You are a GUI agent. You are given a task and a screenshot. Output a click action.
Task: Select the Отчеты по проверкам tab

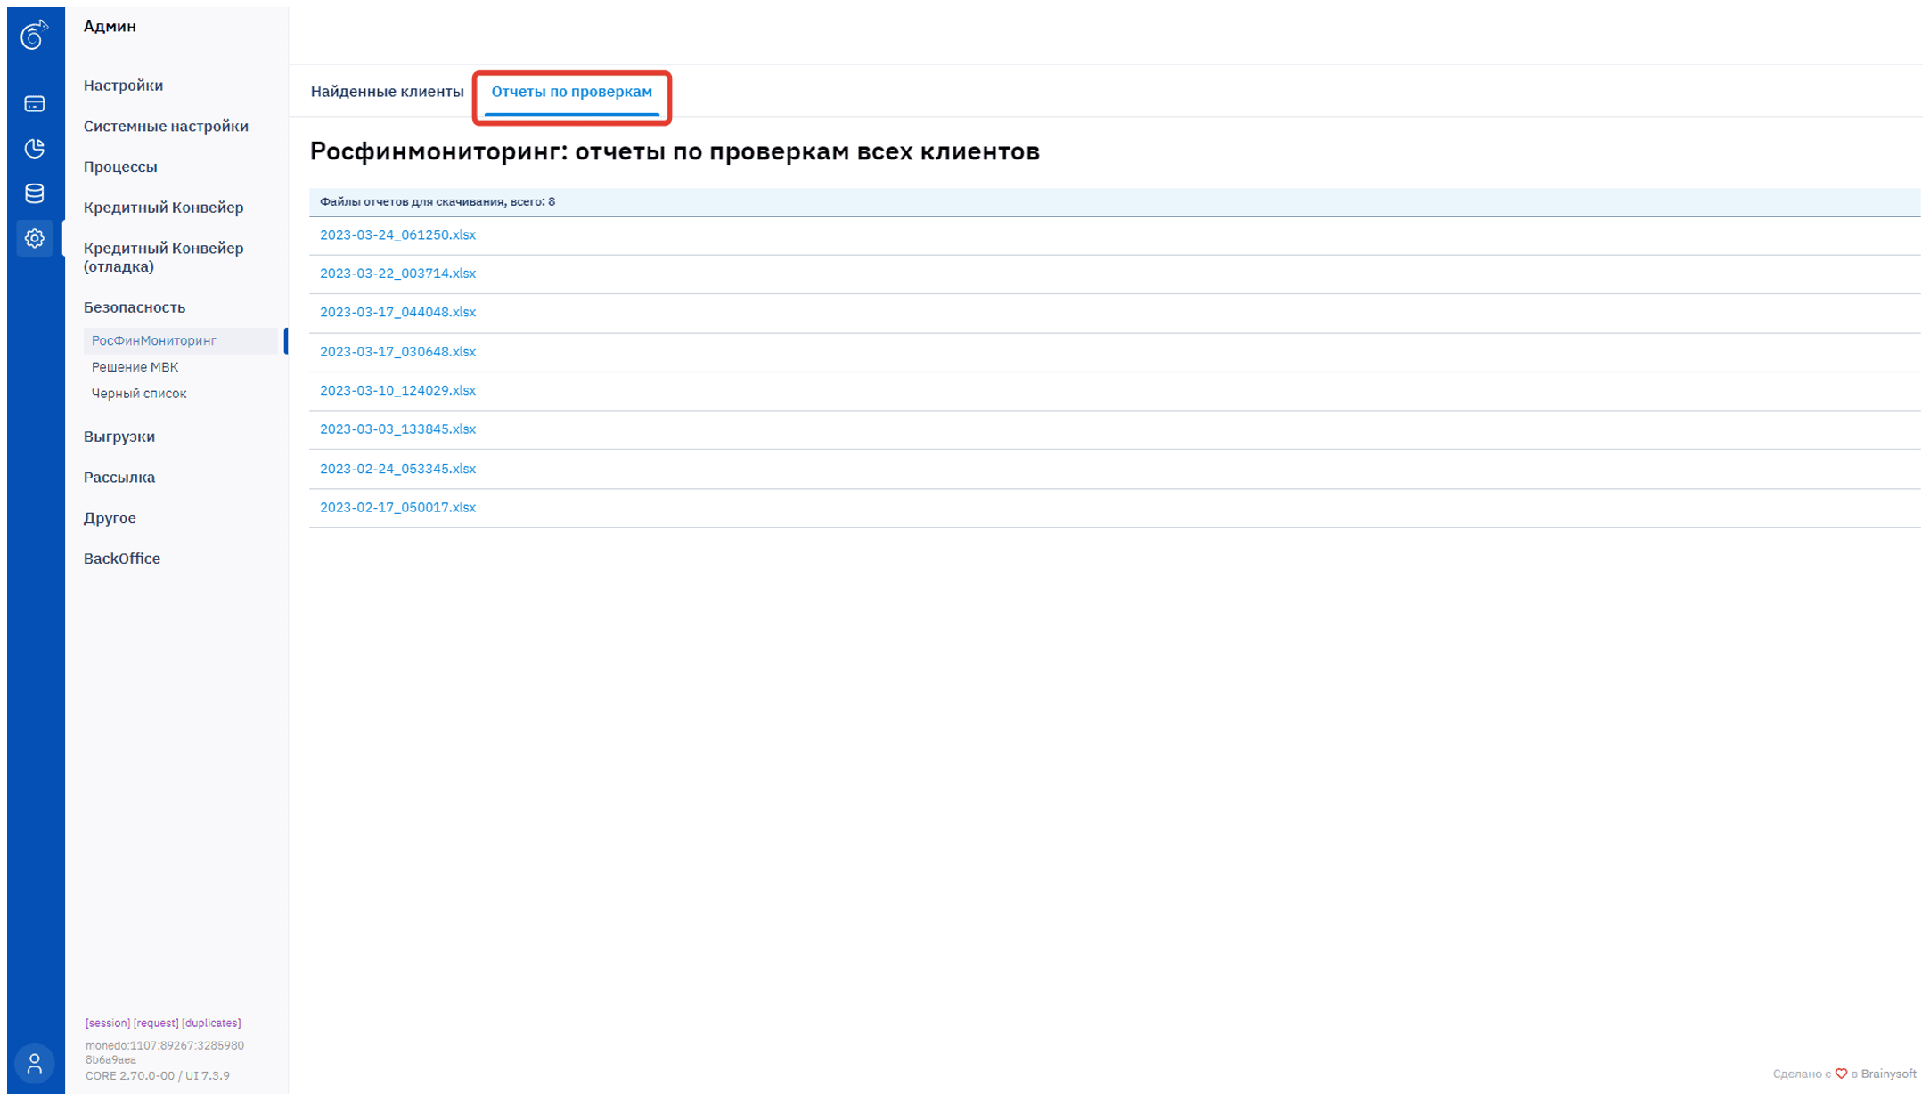[571, 92]
